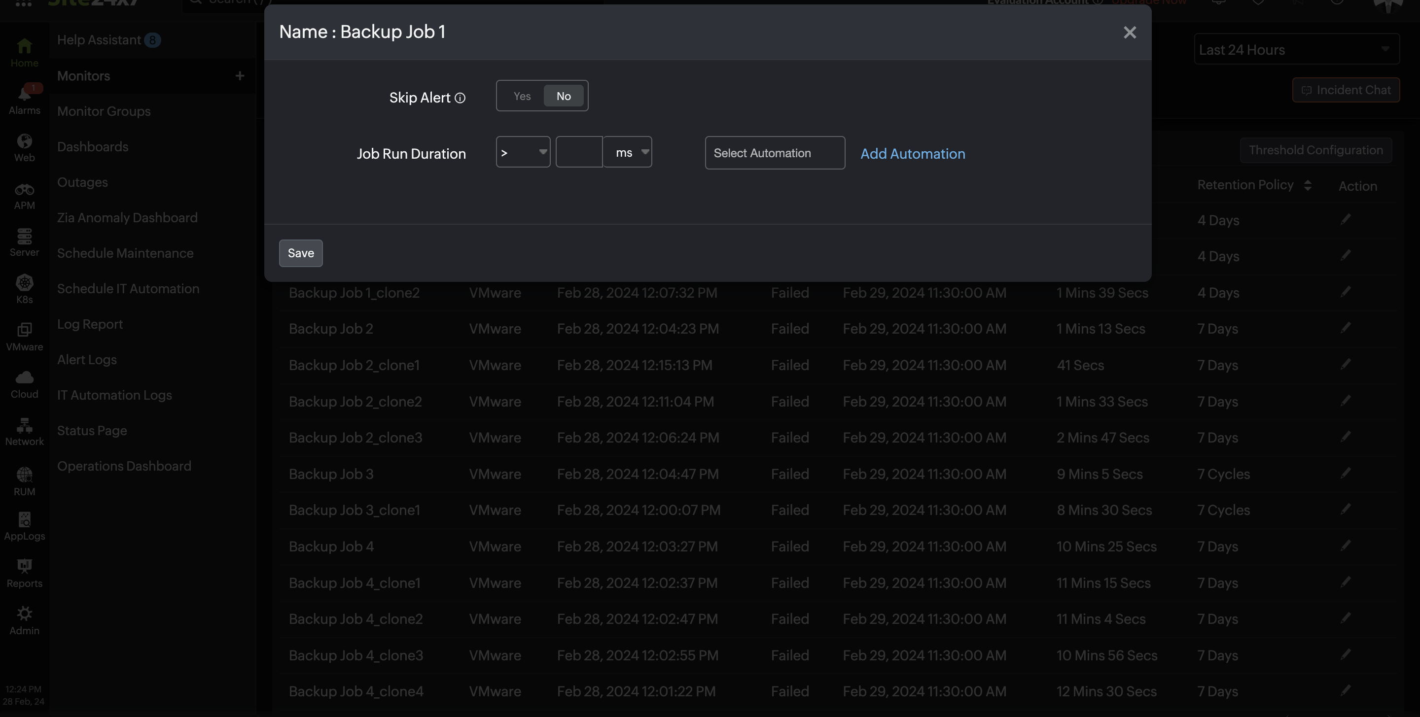Change the ms unit dropdown
1420x717 pixels.
click(628, 152)
